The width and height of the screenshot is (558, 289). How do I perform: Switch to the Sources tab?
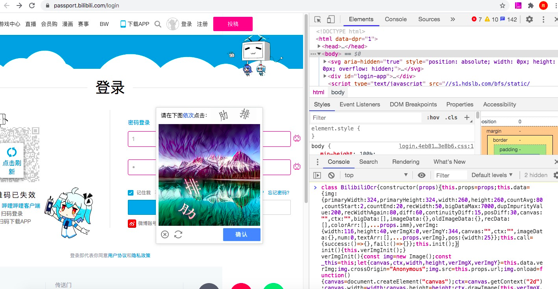tap(429, 19)
